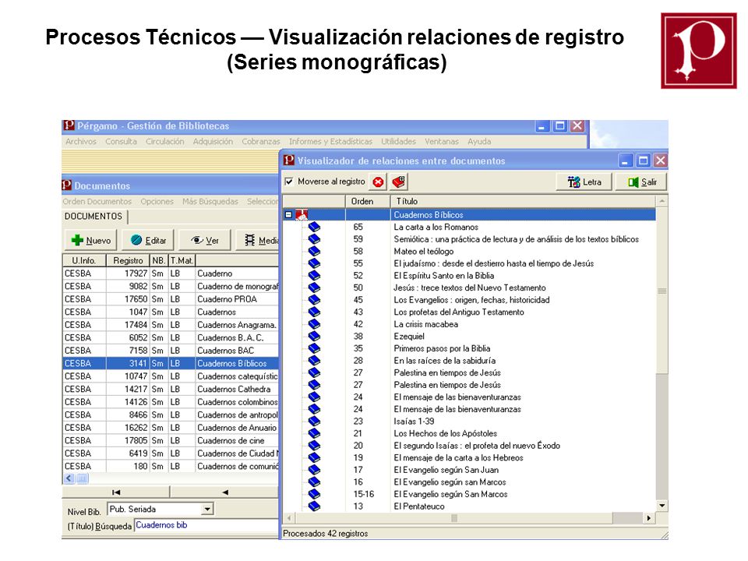Click book icon for Los Hechos de los Apóstoles
This screenshot has width=748, height=561.
tap(314, 434)
